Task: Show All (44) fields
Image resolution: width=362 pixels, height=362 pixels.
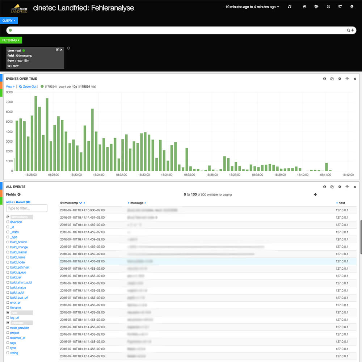Action: (x=10, y=202)
